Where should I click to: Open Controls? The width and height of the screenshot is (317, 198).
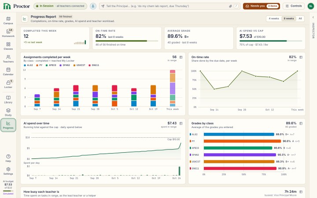pos(294,6)
